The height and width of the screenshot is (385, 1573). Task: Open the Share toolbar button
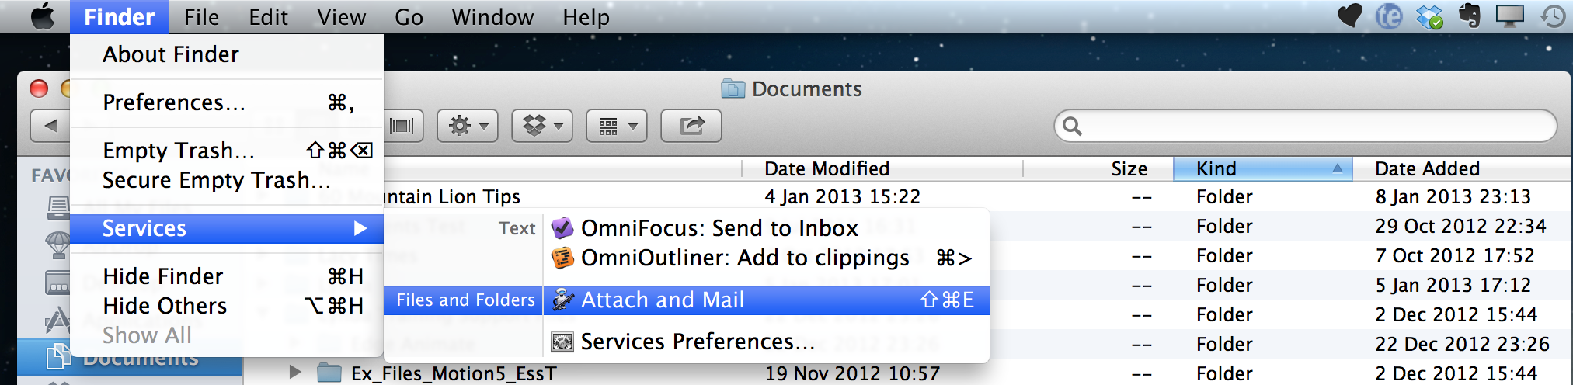(691, 126)
